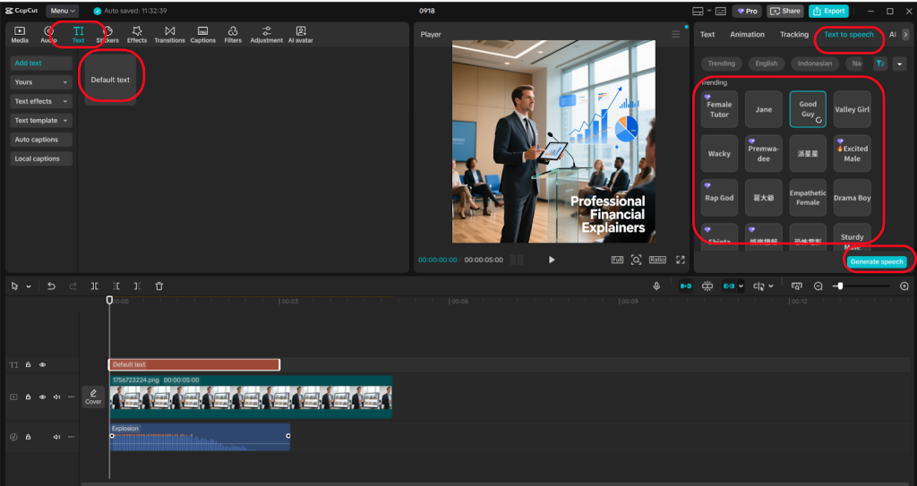Expand the Text effects dropdown
Image resolution: width=917 pixels, height=486 pixels.
40,101
